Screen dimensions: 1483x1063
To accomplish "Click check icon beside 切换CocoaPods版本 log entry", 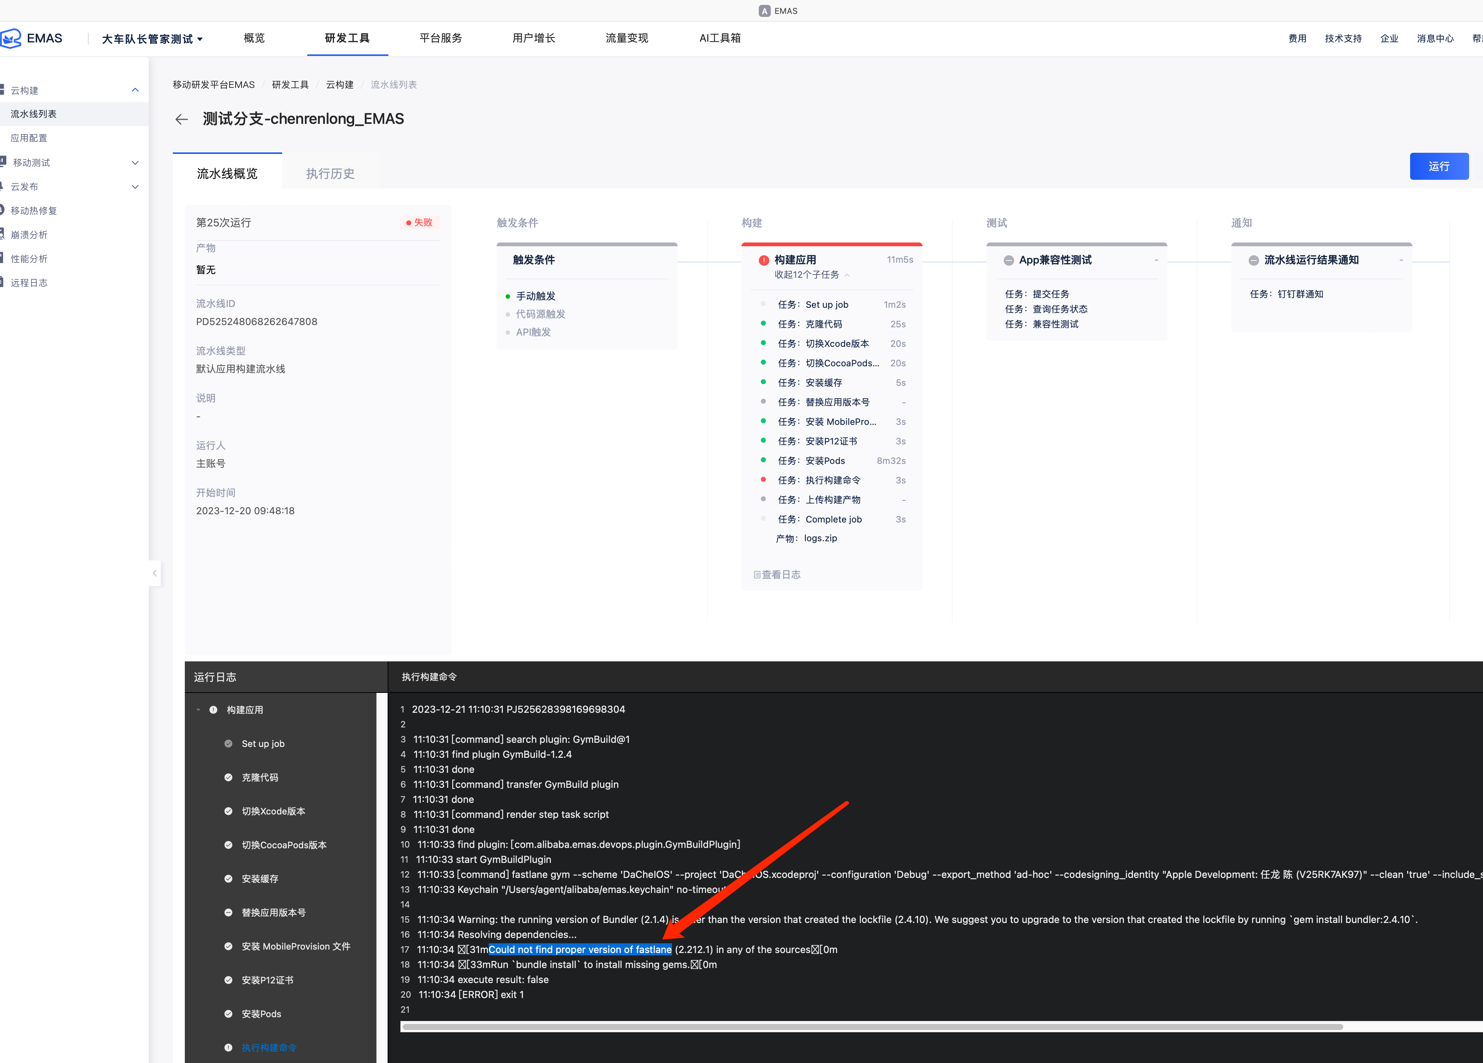I will pyautogui.click(x=228, y=845).
